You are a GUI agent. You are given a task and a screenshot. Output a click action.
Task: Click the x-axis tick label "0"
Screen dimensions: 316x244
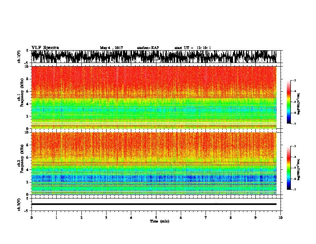pos(32,218)
